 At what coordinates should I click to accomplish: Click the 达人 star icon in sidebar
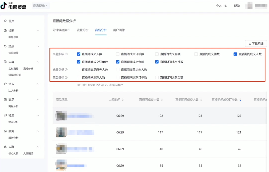click(x=5, y=84)
